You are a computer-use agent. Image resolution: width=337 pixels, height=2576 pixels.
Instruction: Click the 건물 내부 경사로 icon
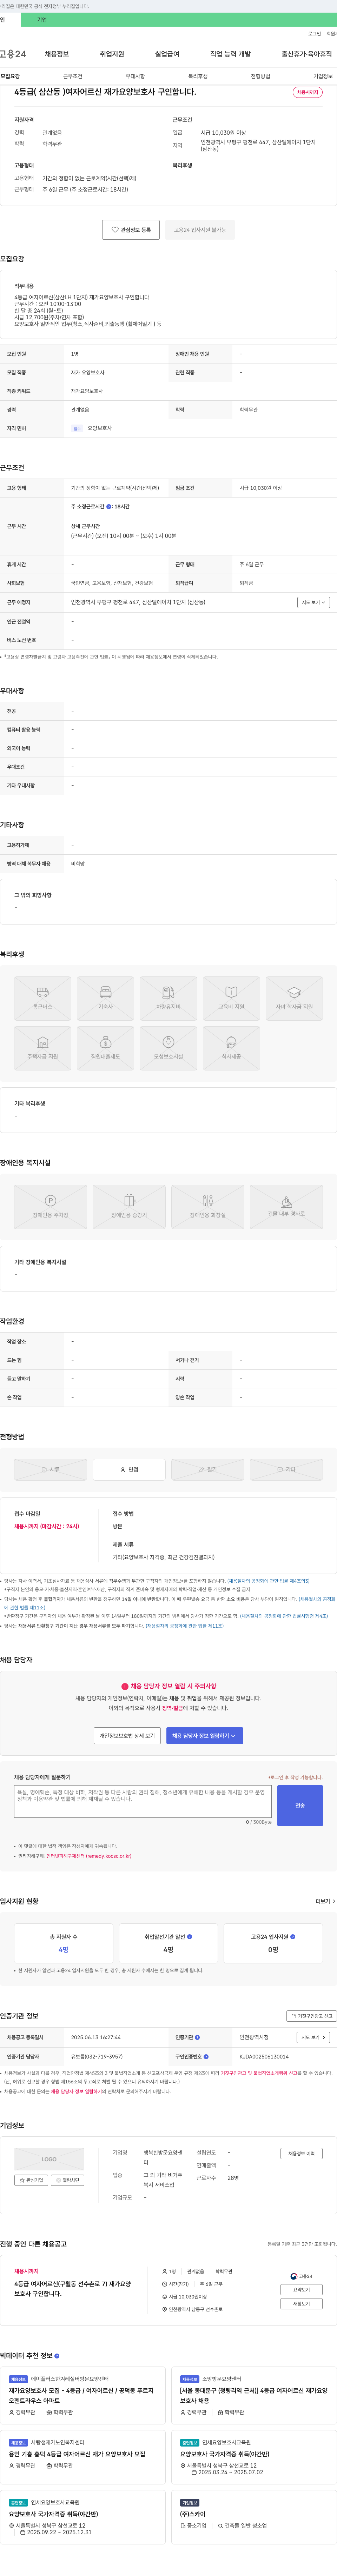(286, 1207)
